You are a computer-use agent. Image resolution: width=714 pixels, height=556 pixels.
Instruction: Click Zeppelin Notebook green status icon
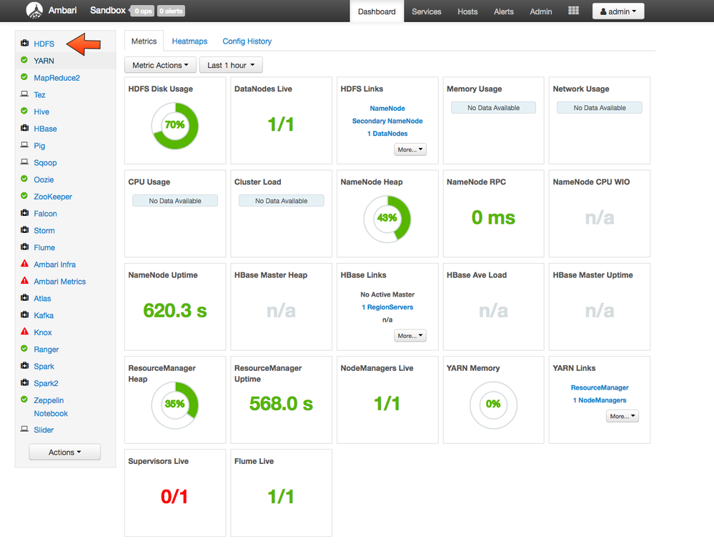[x=24, y=399]
